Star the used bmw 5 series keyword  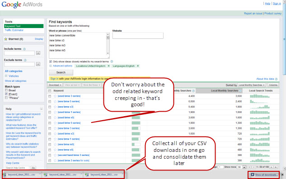pos(55,123)
